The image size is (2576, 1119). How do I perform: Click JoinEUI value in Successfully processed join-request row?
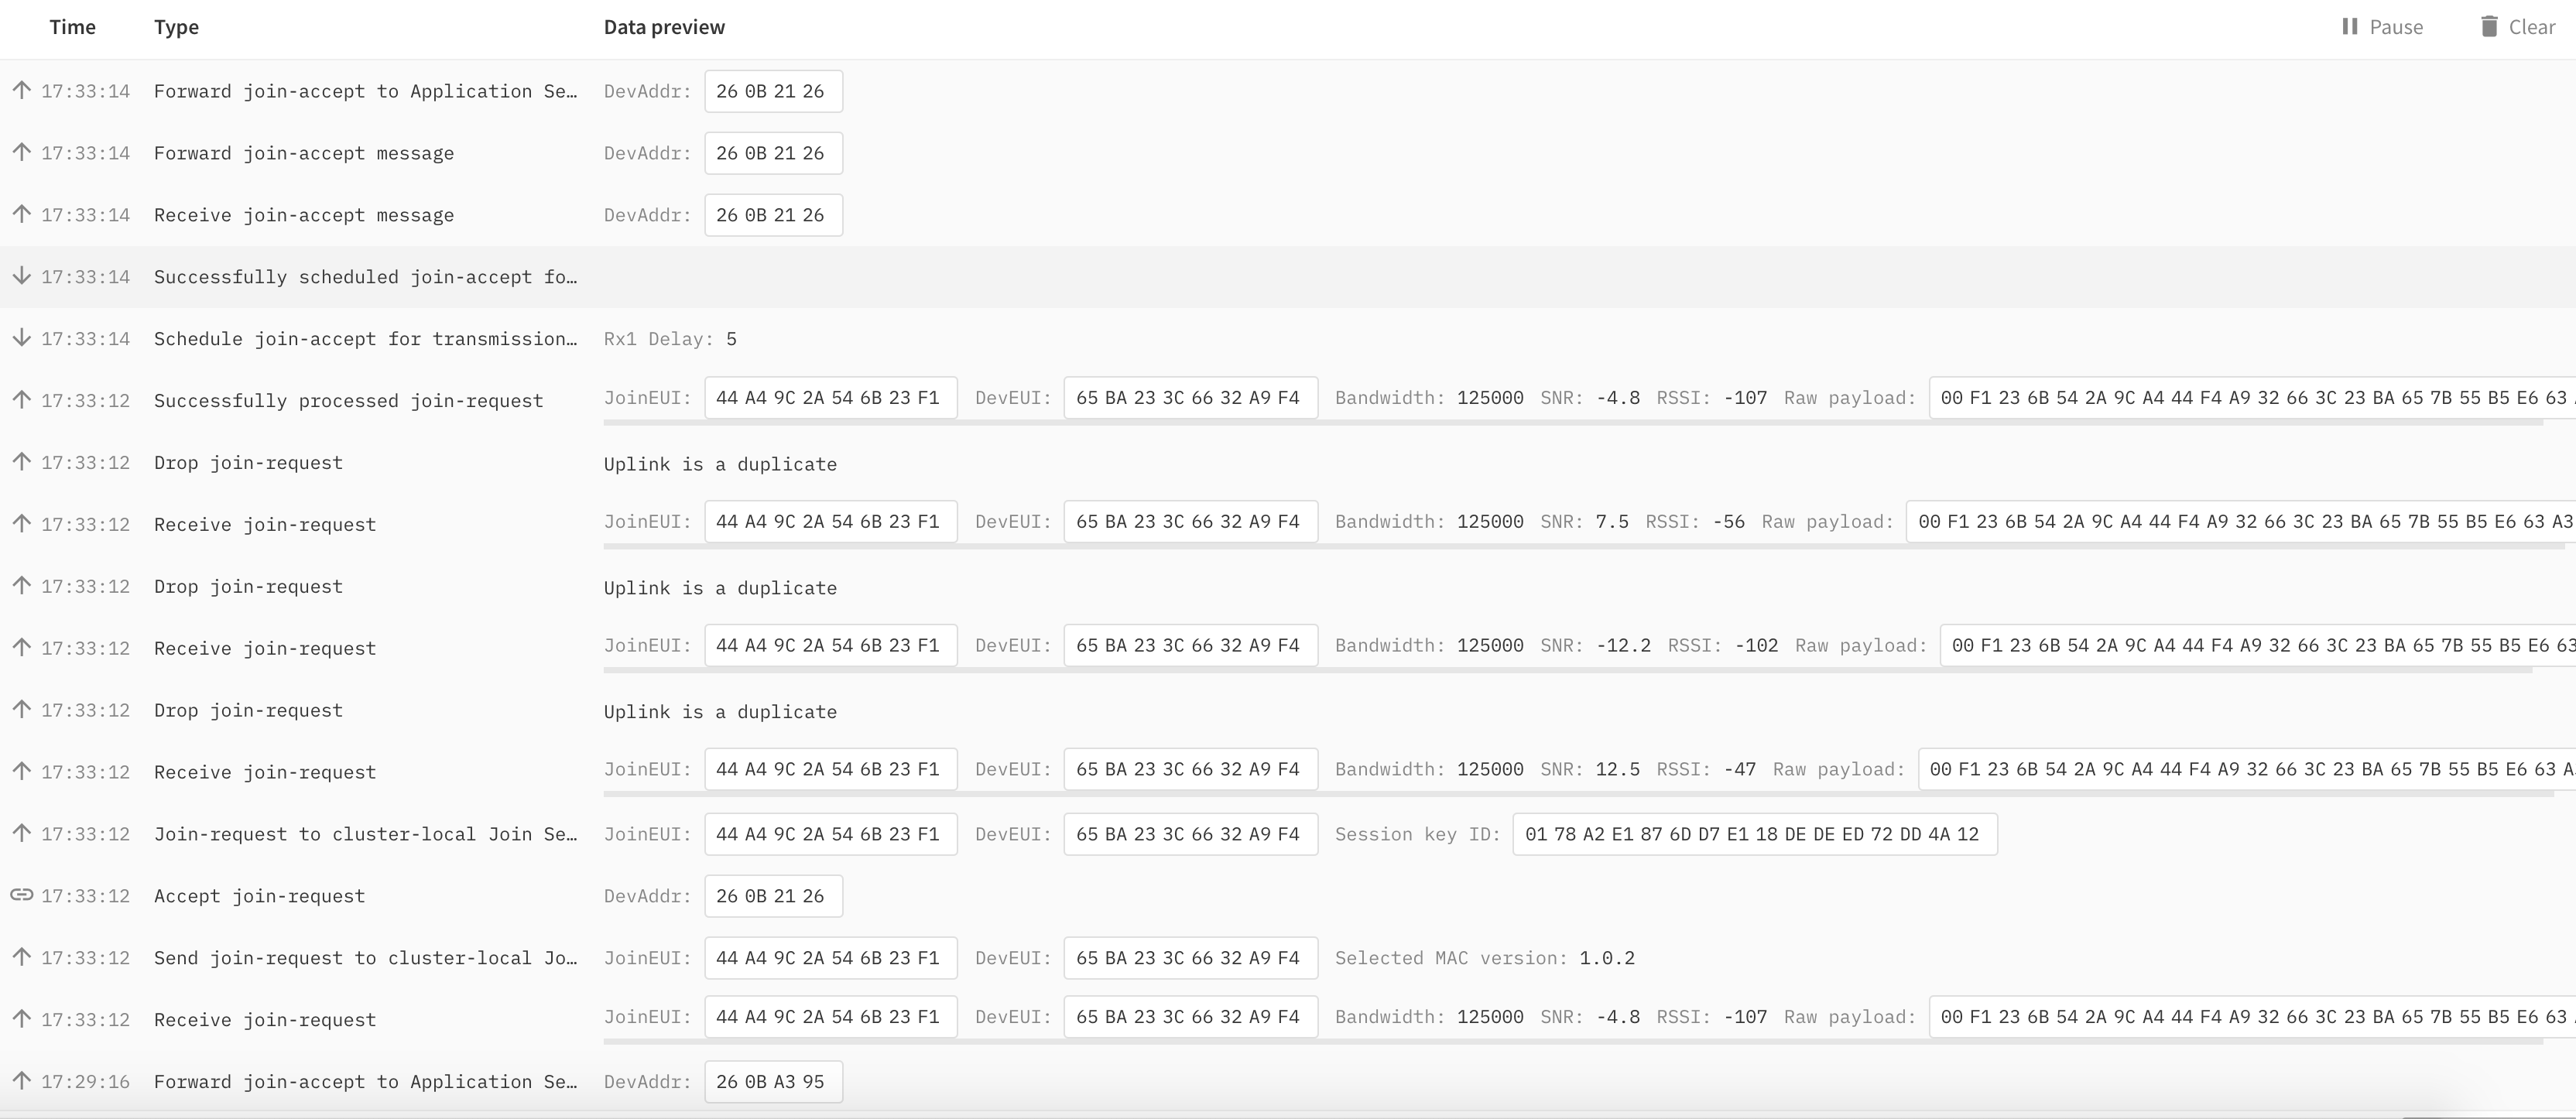click(x=829, y=398)
